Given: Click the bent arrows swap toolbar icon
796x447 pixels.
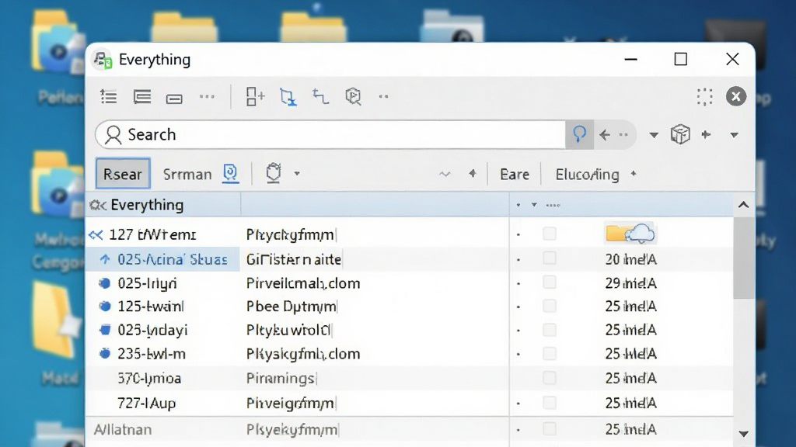Looking at the screenshot, I should (x=320, y=96).
